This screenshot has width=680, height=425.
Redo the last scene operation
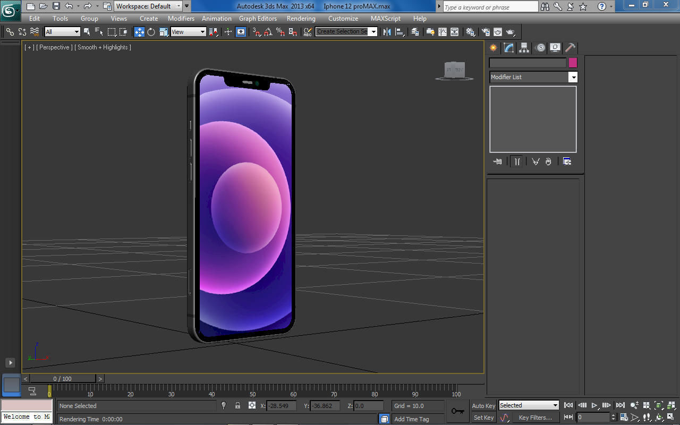click(x=88, y=6)
